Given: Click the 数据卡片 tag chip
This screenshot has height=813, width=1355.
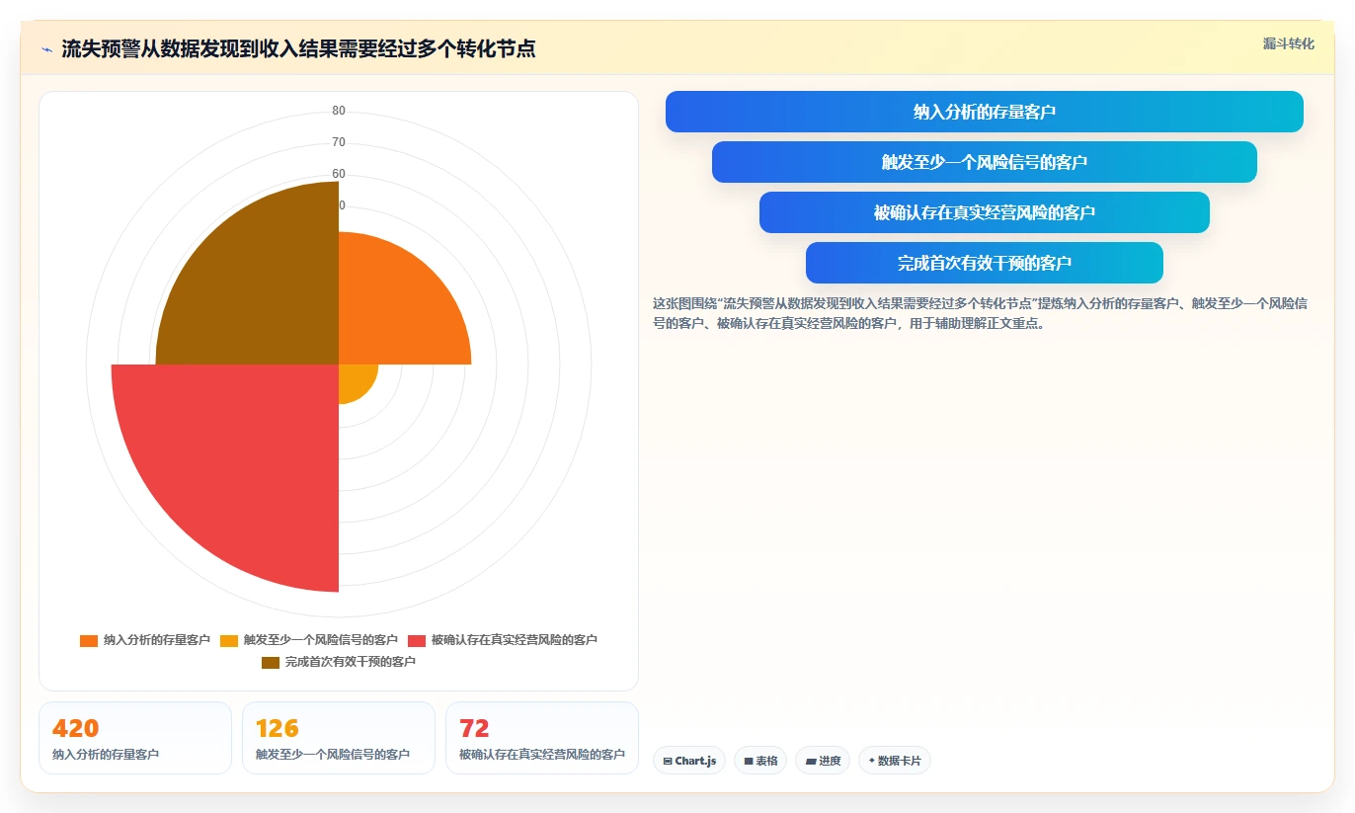Looking at the screenshot, I should [895, 761].
